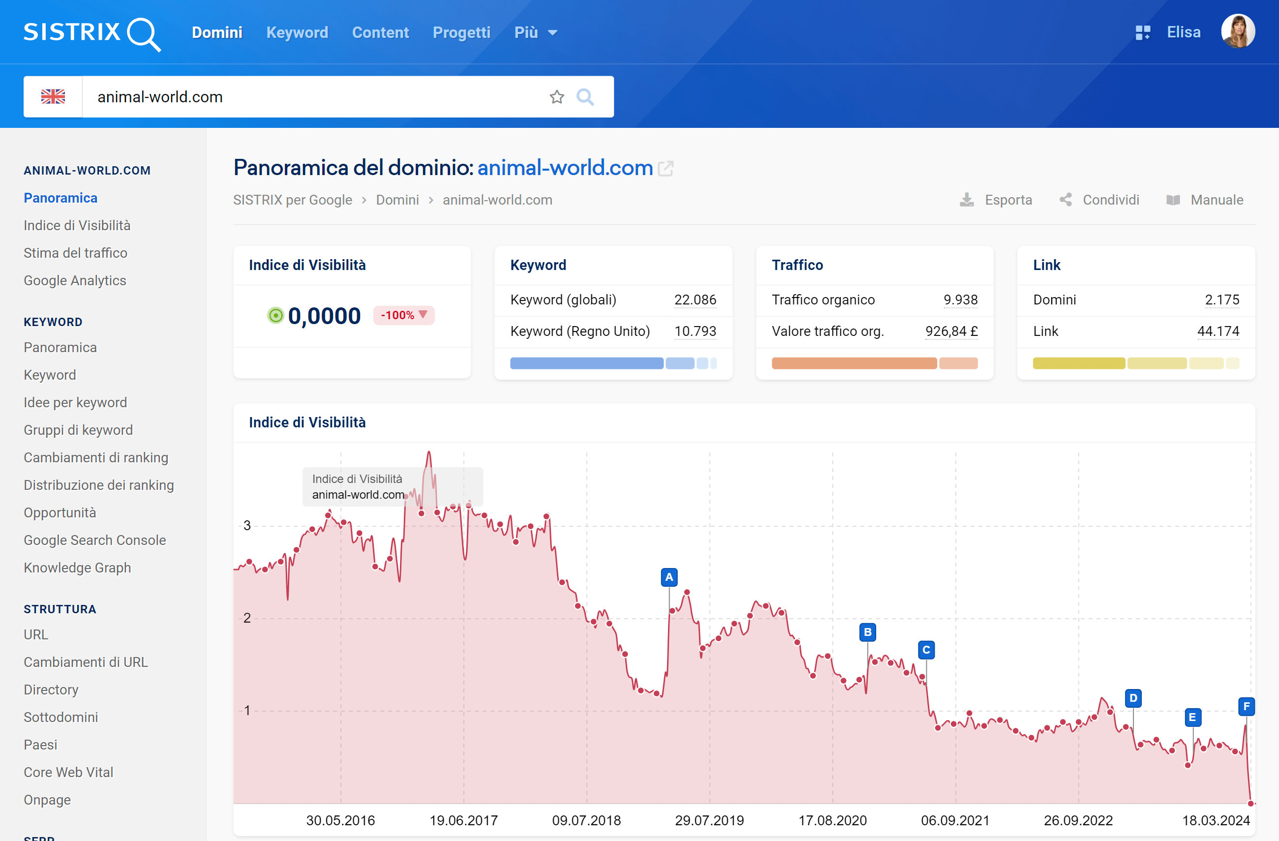This screenshot has width=1279, height=841.
Task: Open Stima del traffico in sidebar
Action: point(75,253)
